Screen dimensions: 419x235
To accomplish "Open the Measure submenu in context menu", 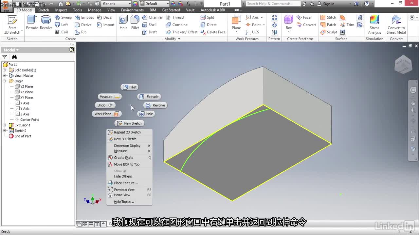I will coord(130,151).
